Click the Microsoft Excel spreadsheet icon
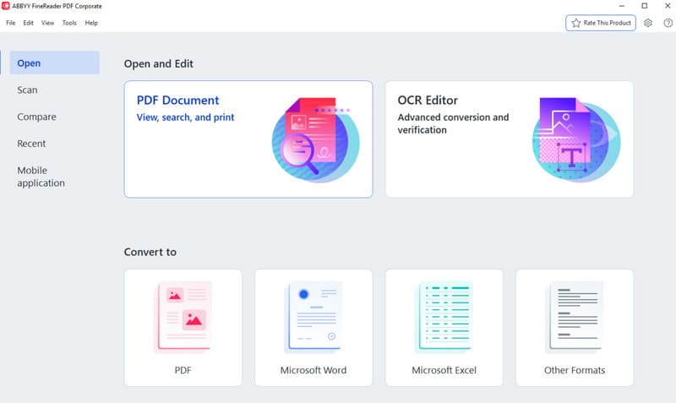The height and width of the screenshot is (403, 676). point(444,317)
